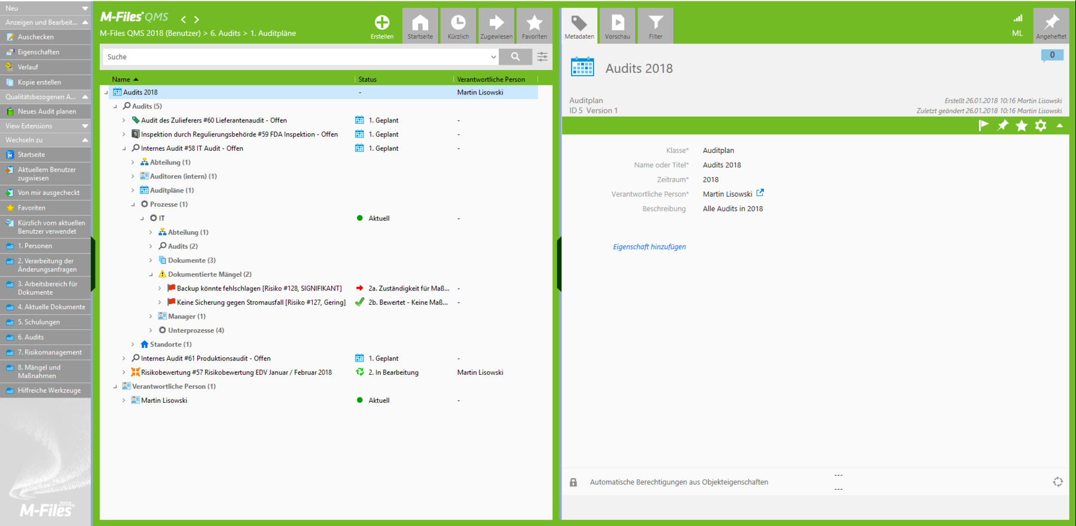Open Hilfreiche Werkzeuge in the sidebar
The image size is (1076, 526).
pyautogui.click(x=45, y=391)
